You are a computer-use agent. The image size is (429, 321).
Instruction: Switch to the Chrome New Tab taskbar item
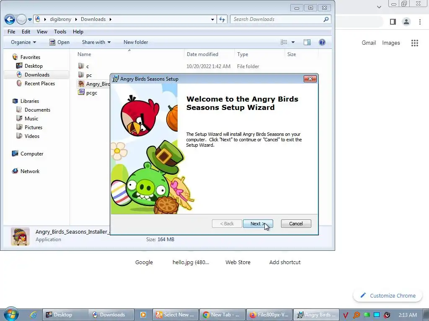[222, 315]
